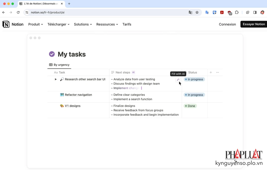Expand the Solutions dropdown menu
Image resolution: width=267 pixels, height=170 pixels.
tap(83, 24)
